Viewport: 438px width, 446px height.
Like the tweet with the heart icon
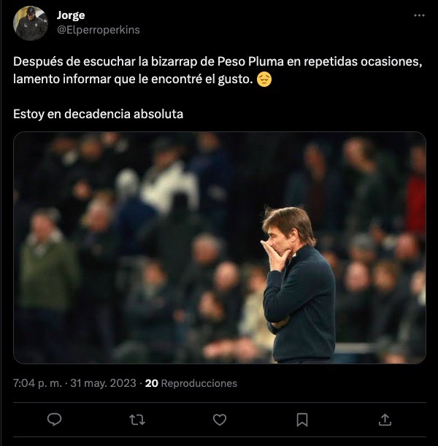pos(219,419)
